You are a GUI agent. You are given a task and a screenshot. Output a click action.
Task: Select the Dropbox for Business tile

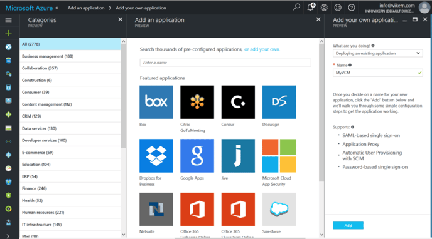(x=156, y=156)
